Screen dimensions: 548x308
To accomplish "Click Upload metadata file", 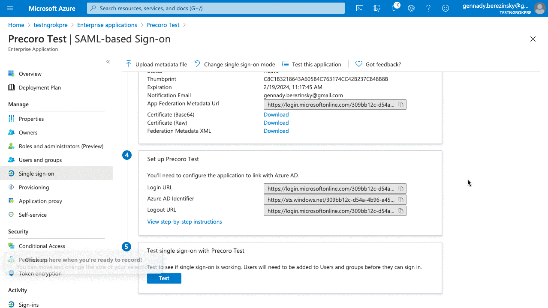I will tap(157, 64).
